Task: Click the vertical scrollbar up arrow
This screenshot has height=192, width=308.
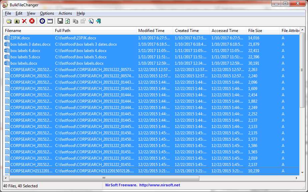Action: 302,30
